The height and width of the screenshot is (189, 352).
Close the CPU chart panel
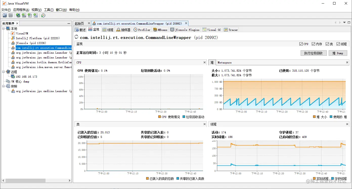tap(205, 62)
